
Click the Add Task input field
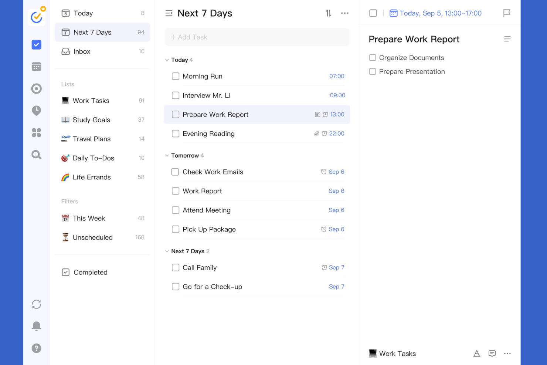tap(256, 37)
